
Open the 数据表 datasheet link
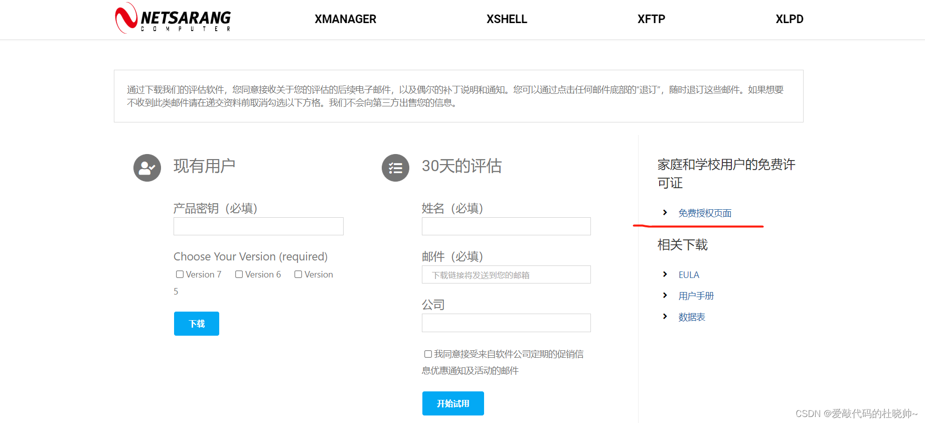(692, 317)
